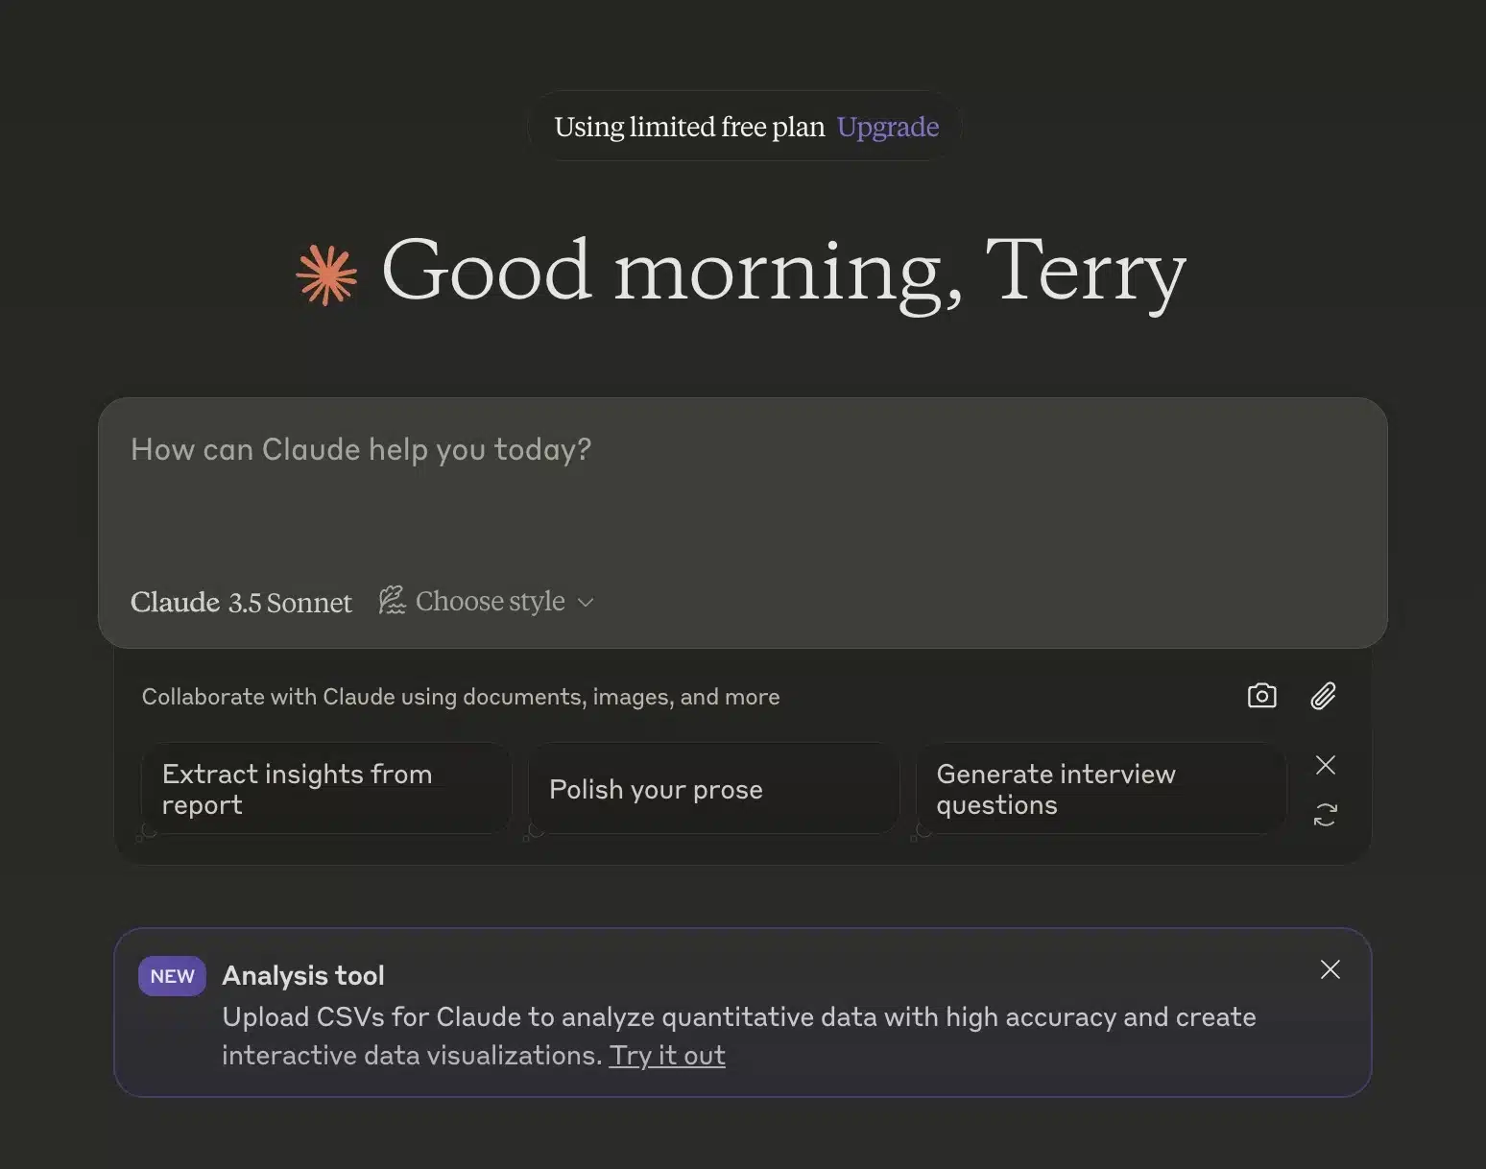The width and height of the screenshot is (1486, 1169).
Task: Follow the Try it out link
Action: coord(667,1056)
